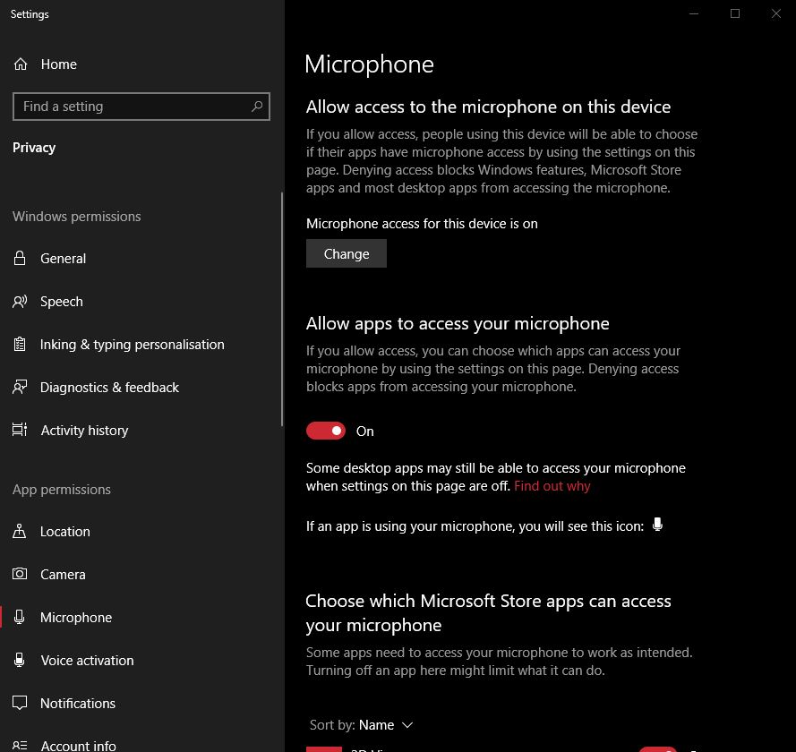Open the Sort by Name dropdown

tap(362, 725)
